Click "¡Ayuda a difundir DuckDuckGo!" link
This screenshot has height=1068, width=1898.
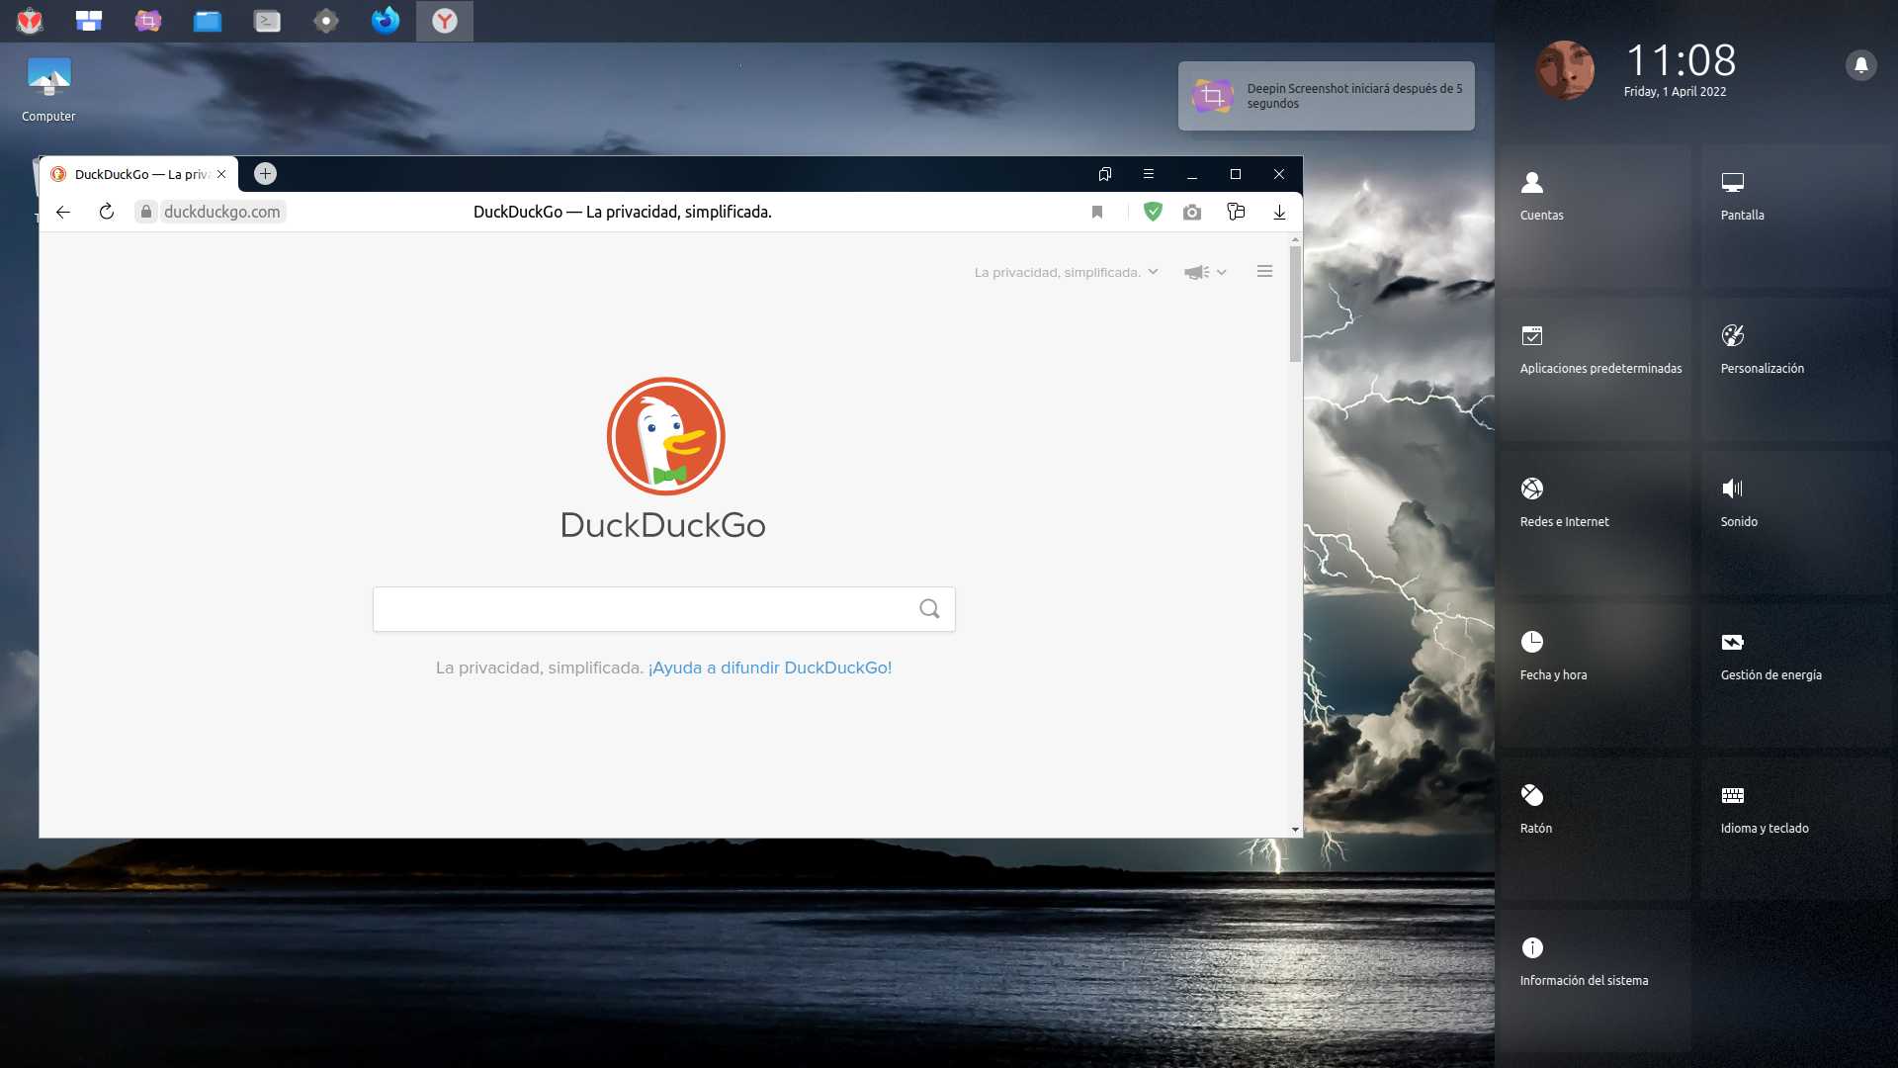click(769, 667)
